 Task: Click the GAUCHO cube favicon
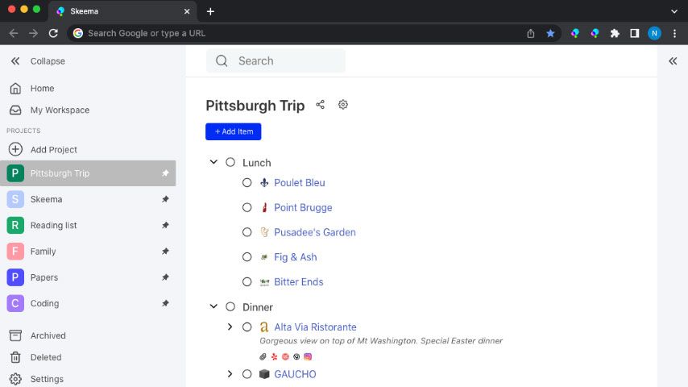(264, 374)
